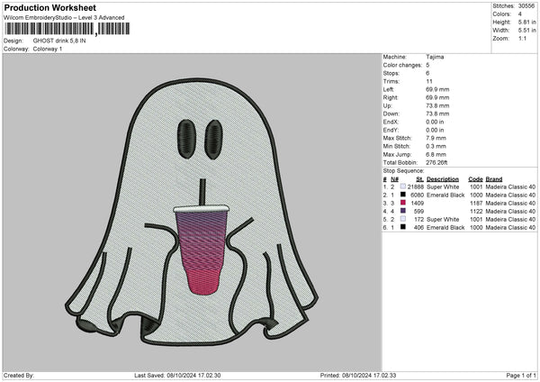The width and height of the screenshot is (540, 382).
Task: Click the 'Code' column header
Action: [x=475, y=179]
